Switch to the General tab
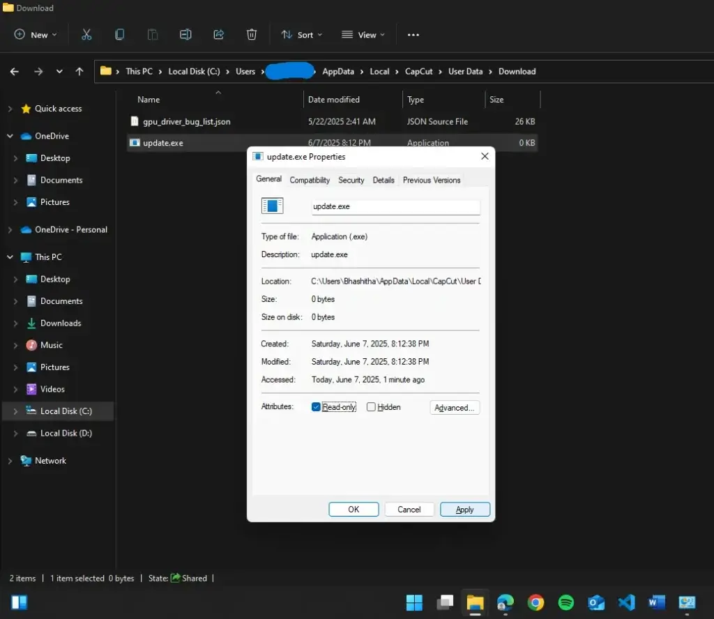 [268, 179]
